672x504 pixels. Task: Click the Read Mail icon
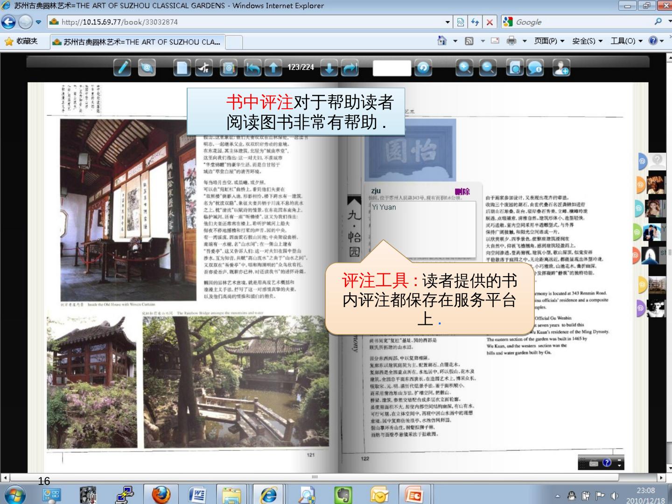click(x=495, y=41)
